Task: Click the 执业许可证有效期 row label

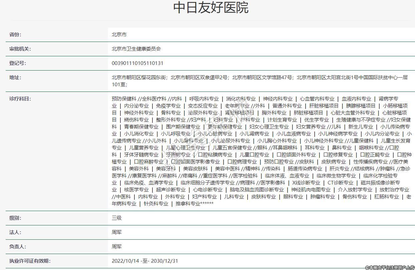Action: click(30, 261)
